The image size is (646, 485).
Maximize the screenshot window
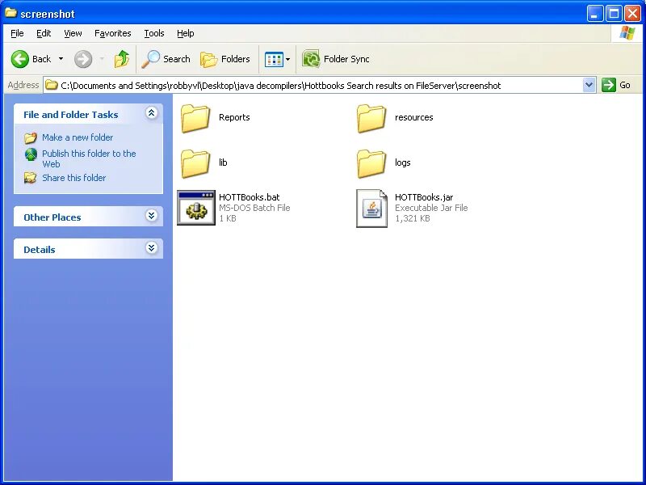614,13
